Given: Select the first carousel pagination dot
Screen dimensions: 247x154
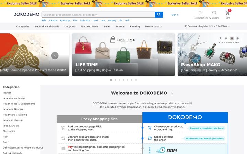Looking at the screenshot, I should (111, 80).
